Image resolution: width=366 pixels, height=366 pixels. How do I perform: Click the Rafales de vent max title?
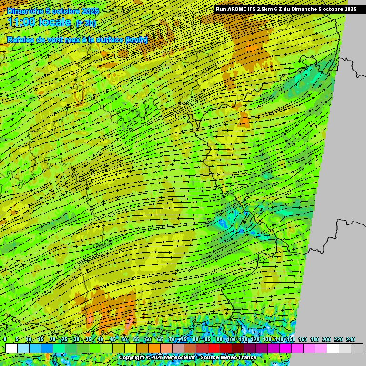pos(77,40)
